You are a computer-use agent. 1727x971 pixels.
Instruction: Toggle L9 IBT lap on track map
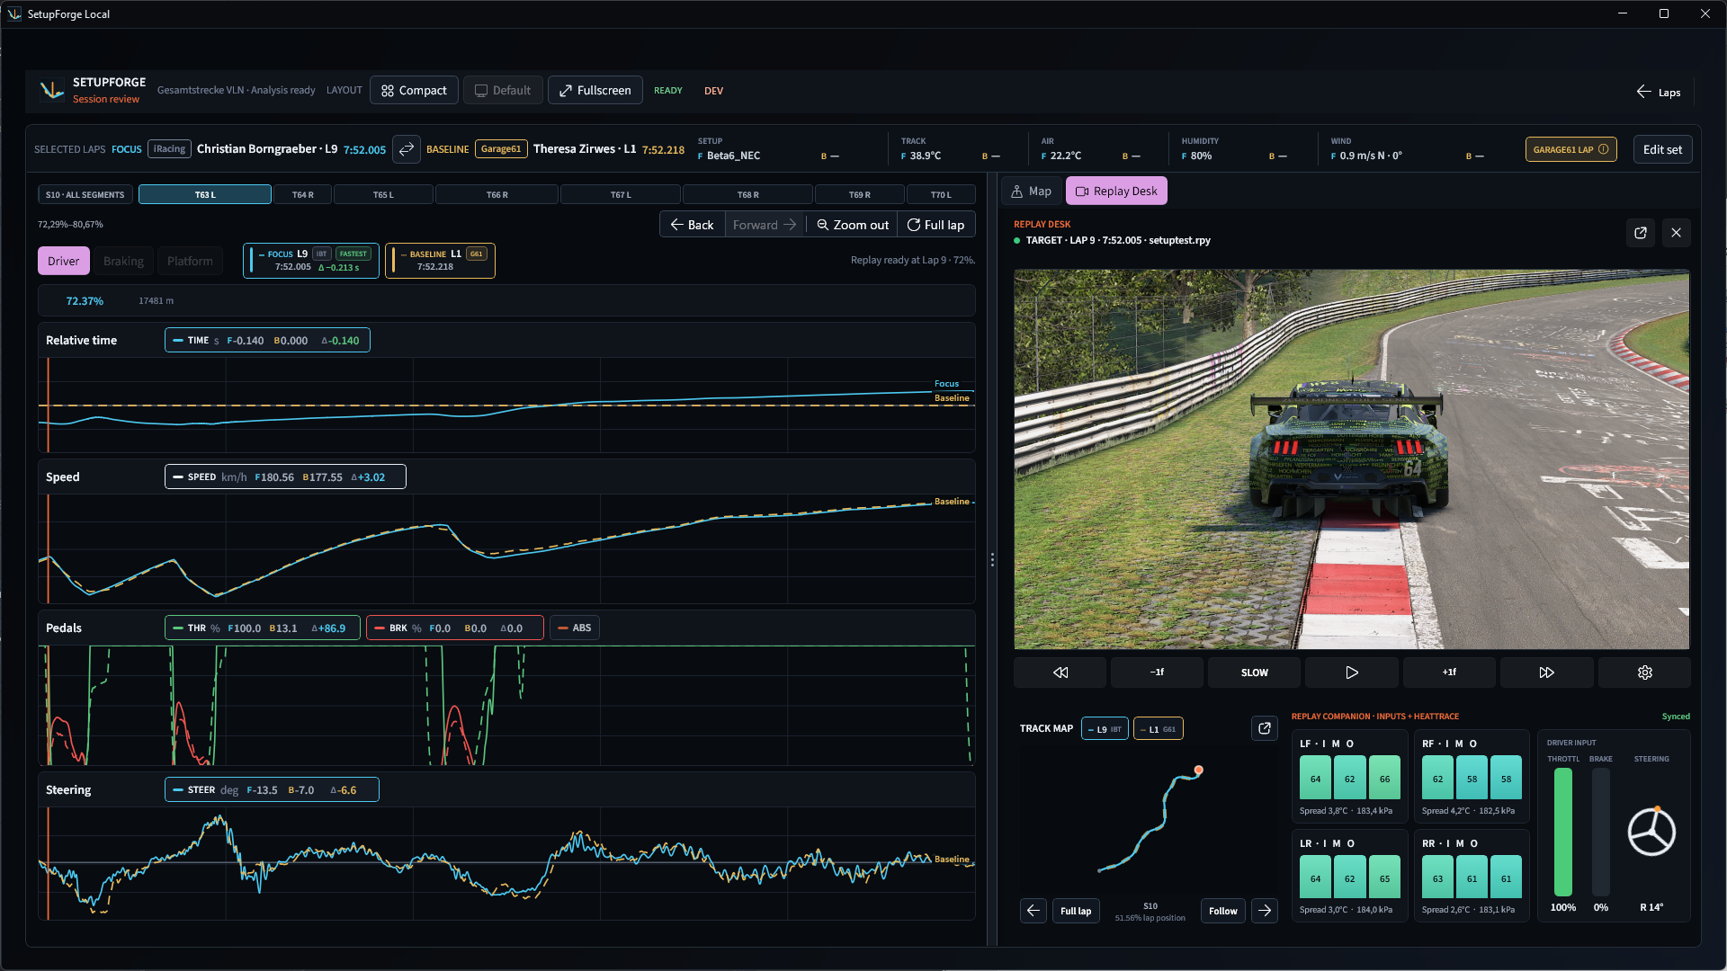(1105, 729)
